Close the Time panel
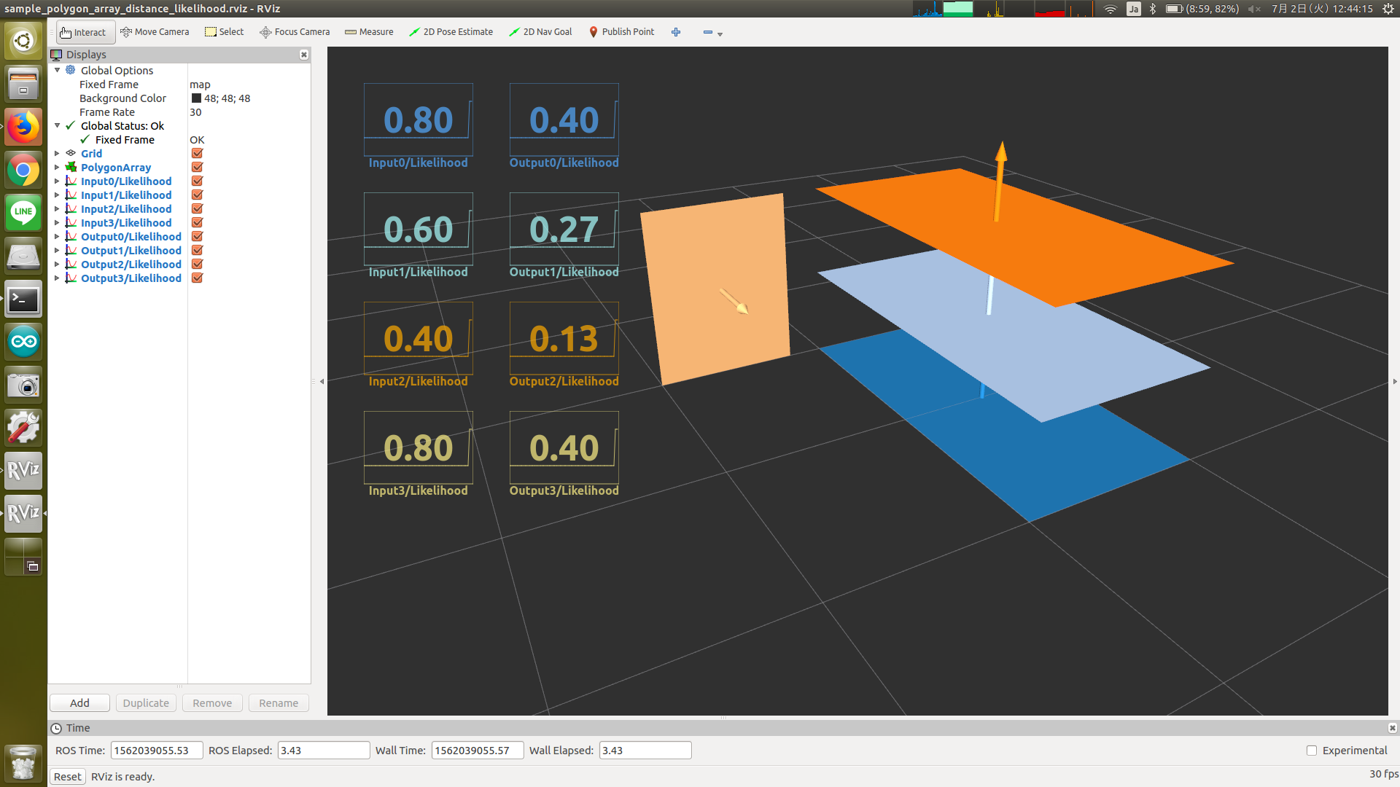 [1392, 728]
